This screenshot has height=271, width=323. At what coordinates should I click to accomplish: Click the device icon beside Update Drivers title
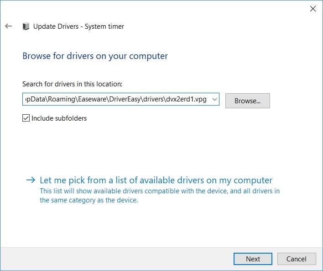pos(26,26)
